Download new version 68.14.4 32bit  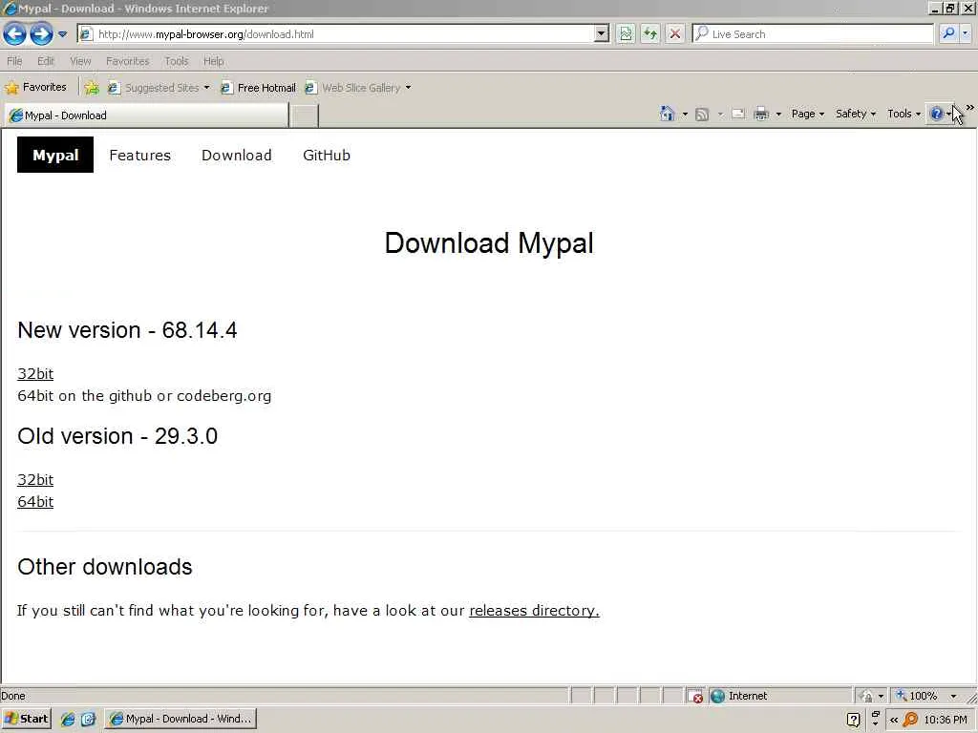[x=35, y=373]
